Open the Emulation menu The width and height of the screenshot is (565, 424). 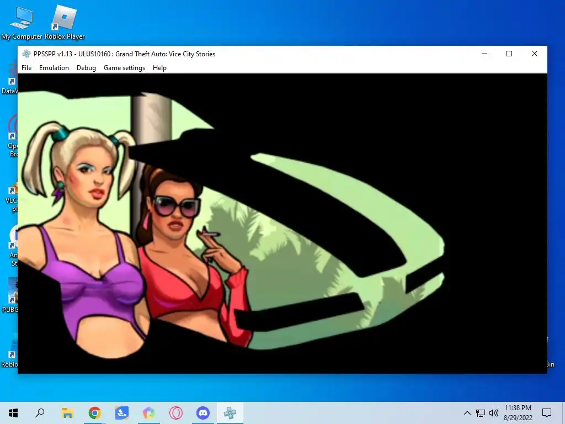point(54,68)
